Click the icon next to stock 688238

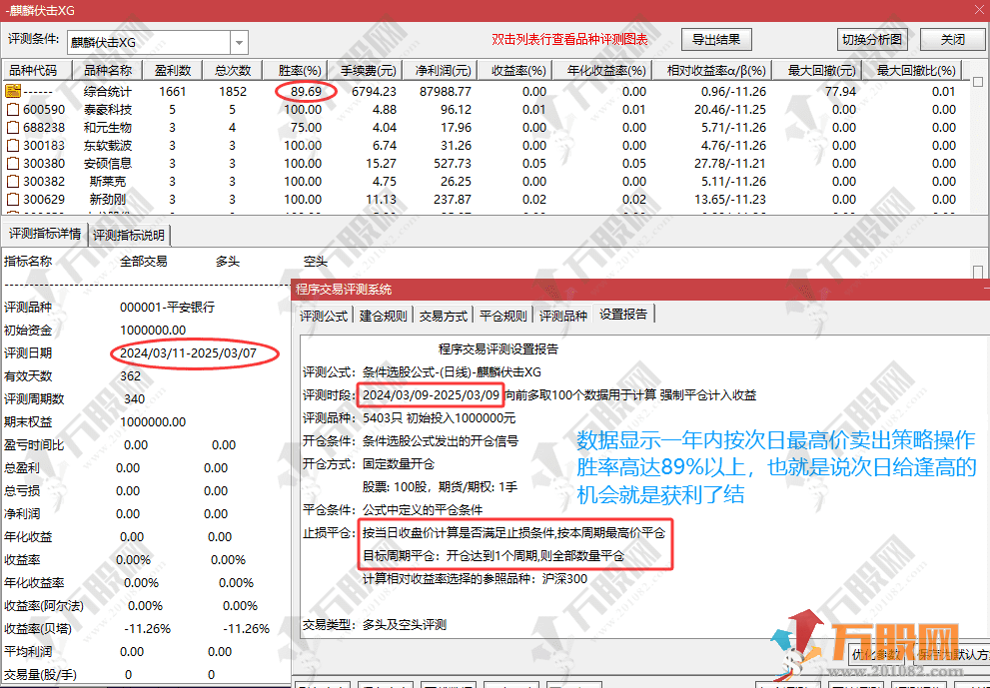click(13, 127)
